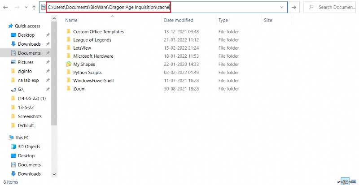The height and width of the screenshot is (185, 359).
Task: Click the Back navigation arrow
Action: pyautogui.click(x=5, y=8)
